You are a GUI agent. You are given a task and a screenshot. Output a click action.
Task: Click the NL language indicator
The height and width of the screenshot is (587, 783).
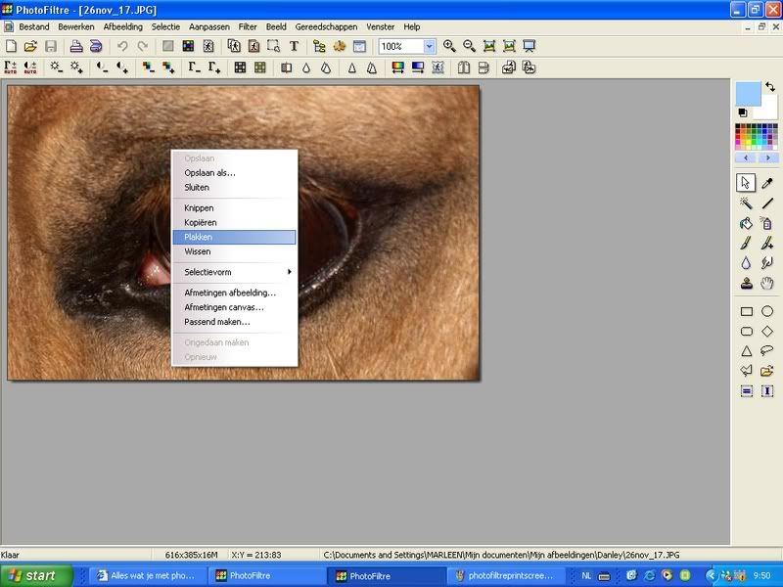click(x=586, y=575)
